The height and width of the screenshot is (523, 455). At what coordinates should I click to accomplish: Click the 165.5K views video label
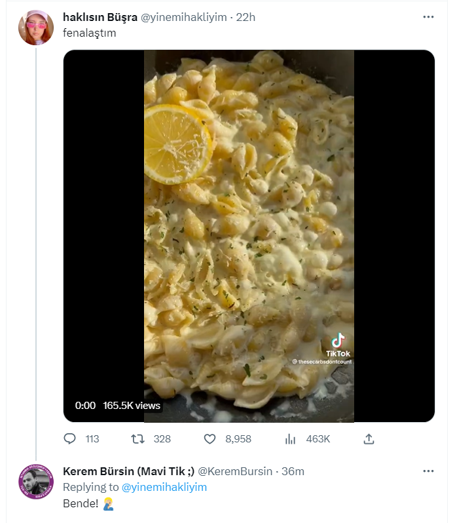pyautogui.click(x=132, y=406)
